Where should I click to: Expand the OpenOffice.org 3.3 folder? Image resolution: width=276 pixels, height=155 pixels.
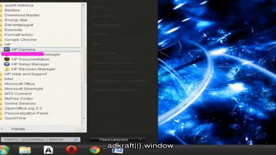click(x=23, y=108)
